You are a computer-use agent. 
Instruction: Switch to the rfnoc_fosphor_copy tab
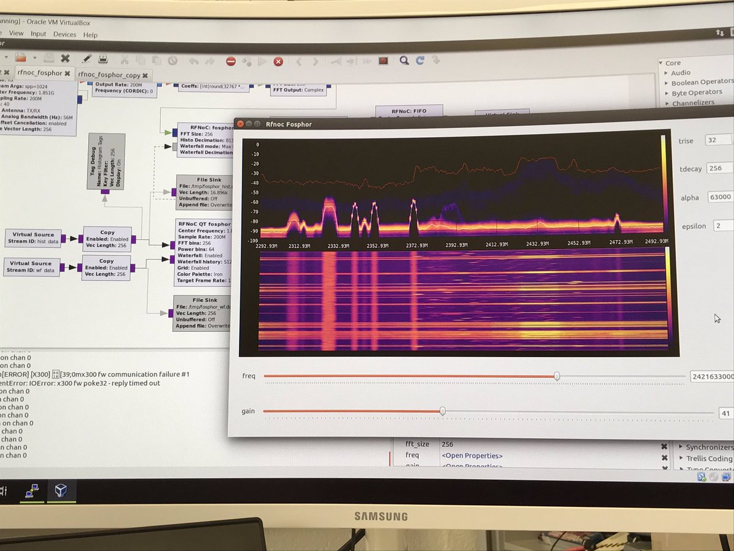pyautogui.click(x=109, y=75)
